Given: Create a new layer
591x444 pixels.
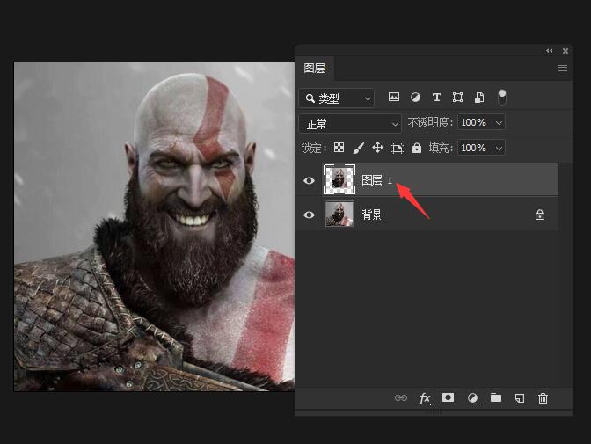Looking at the screenshot, I should pyautogui.click(x=520, y=398).
